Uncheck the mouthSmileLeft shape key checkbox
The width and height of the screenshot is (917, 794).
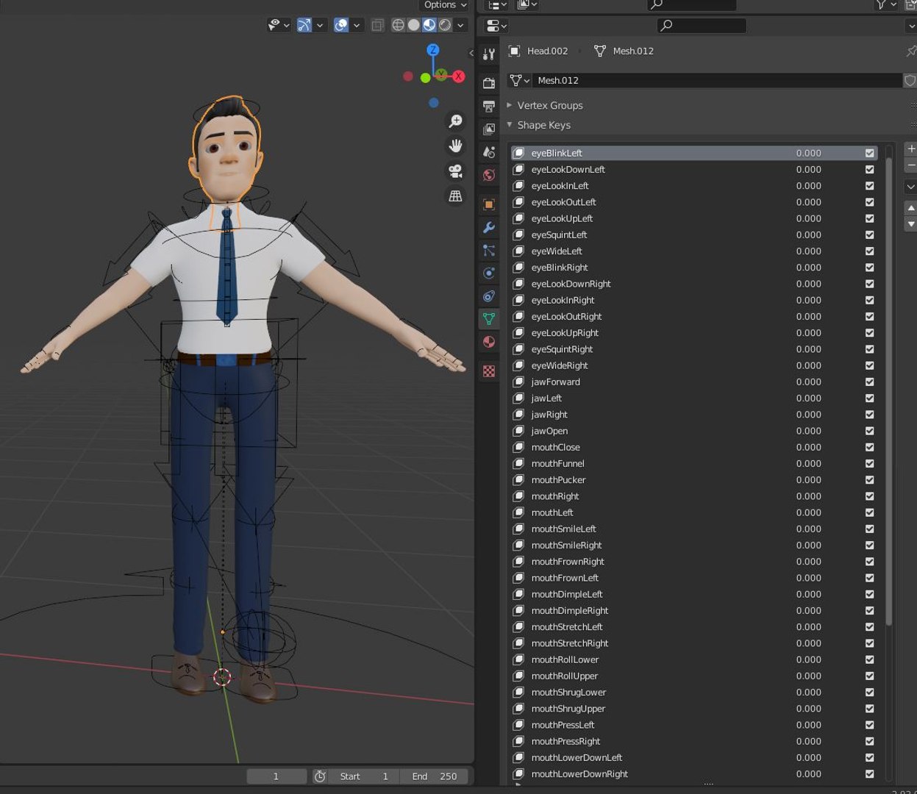[x=870, y=529]
